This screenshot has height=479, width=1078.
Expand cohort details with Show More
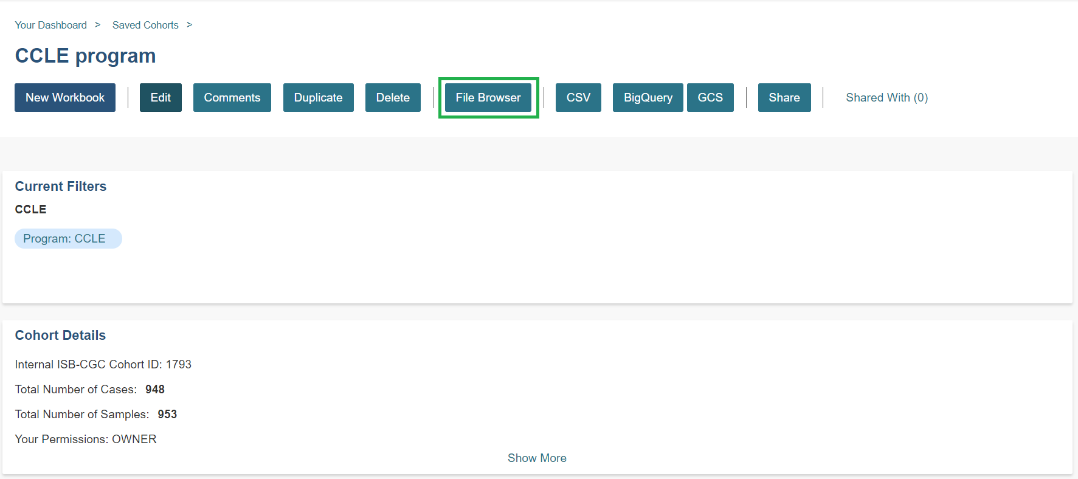[x=537, y=458]
